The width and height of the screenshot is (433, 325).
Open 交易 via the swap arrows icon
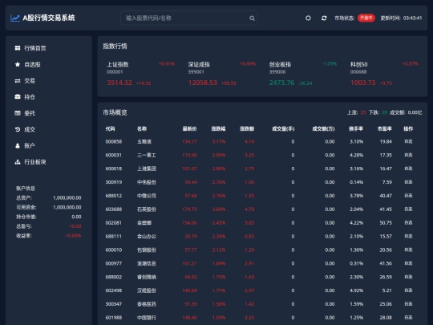tap(18, 81)
